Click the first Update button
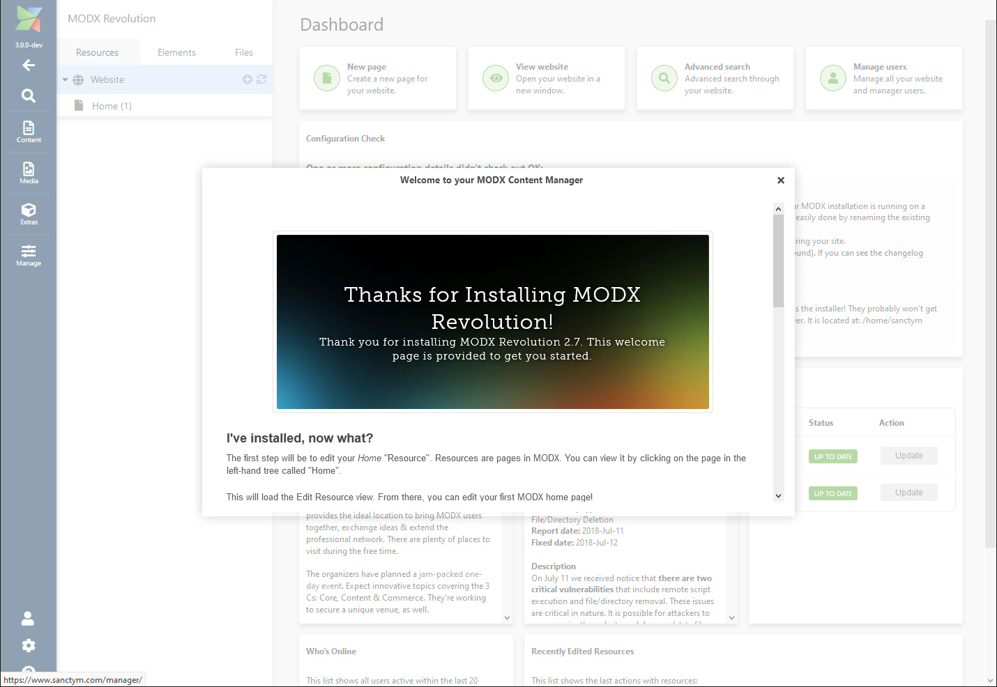 [908, 456]
